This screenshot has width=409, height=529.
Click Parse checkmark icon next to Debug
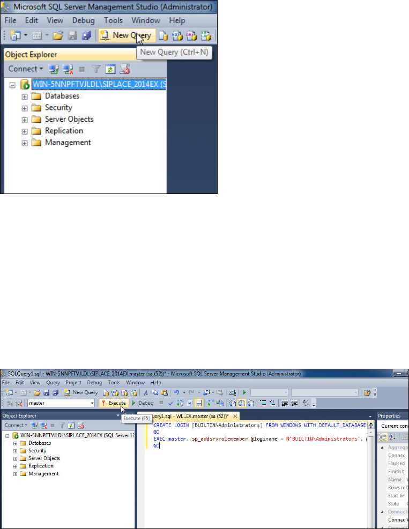tap(171, 403)
